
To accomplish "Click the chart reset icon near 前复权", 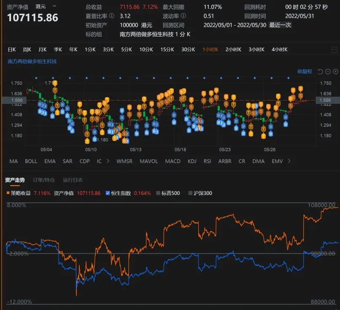I will tap(320, 72).
